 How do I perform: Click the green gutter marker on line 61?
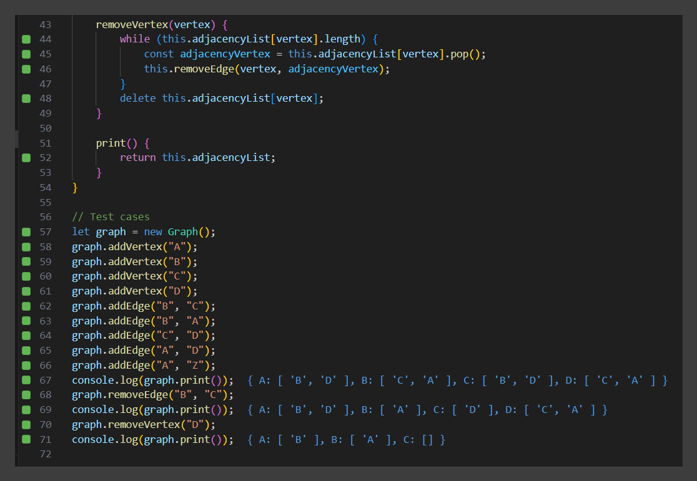point(26,291)
